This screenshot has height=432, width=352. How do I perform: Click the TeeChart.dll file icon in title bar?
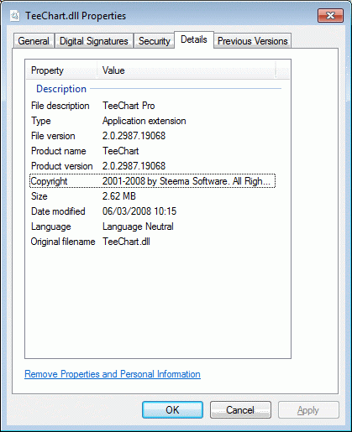click(x=14, y=16)
